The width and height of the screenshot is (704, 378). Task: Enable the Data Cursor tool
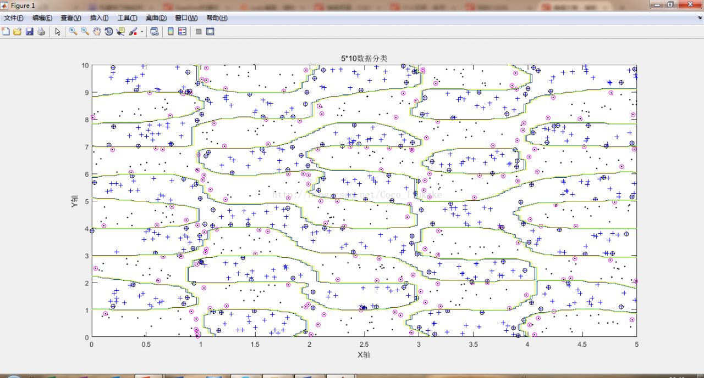(x=120, y=31)
